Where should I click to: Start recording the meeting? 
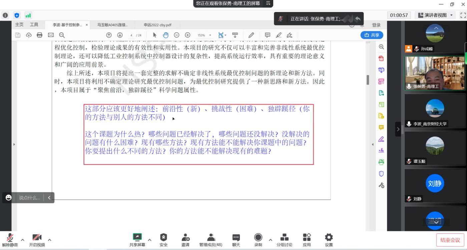pyautogui.click(x=258, y=240)
